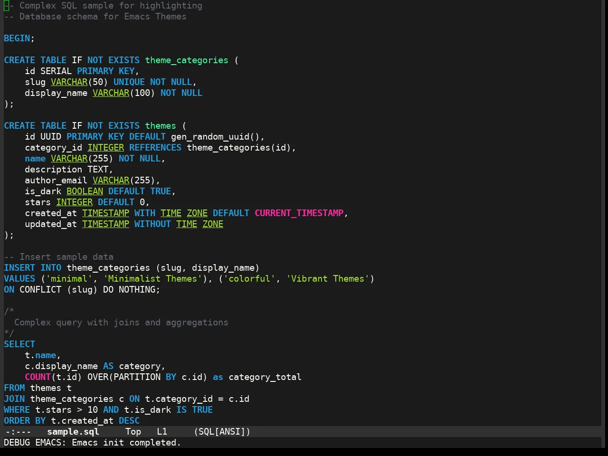Click INTEGER in the stars line
Screen dimensions: 608x456
point(75,202)
